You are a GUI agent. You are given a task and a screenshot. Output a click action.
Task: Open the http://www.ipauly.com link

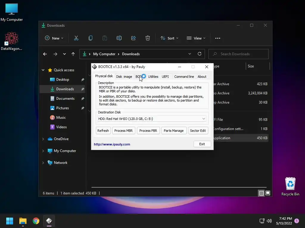pos(112,144)
